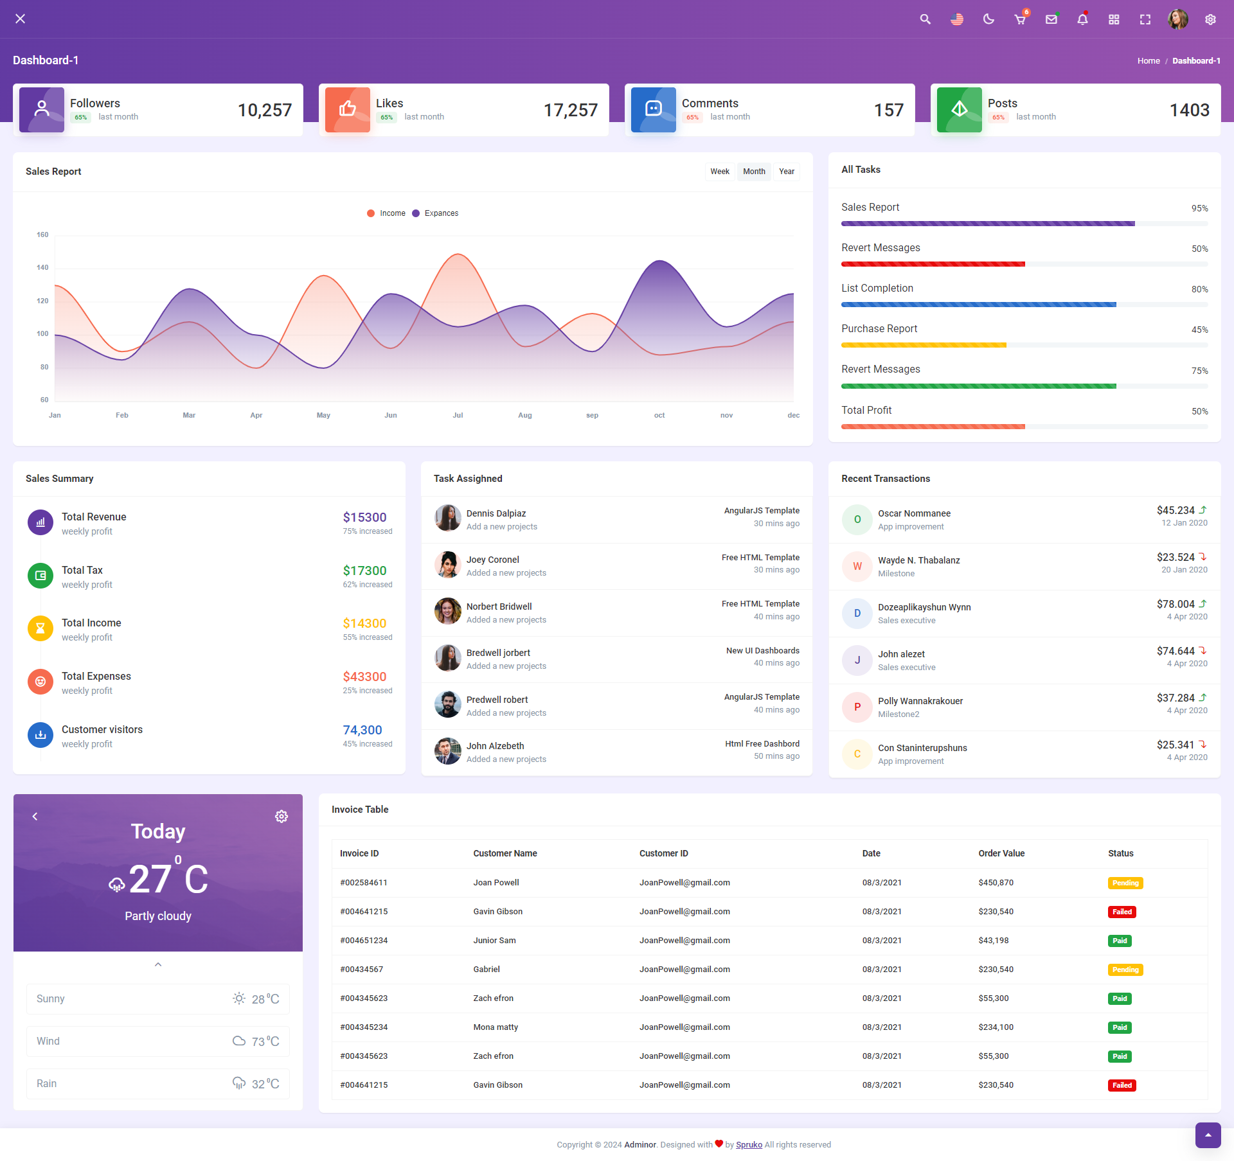Open the apps grid icon
Viewport: 1234px width, 1161px height.
1114,19
